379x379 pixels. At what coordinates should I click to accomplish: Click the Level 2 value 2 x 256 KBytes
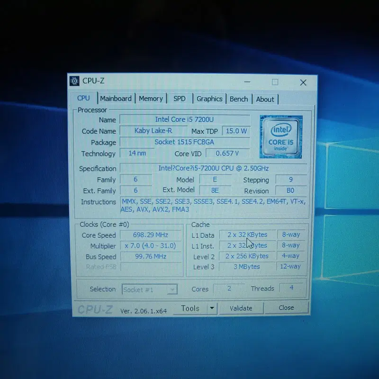point(247,256)
